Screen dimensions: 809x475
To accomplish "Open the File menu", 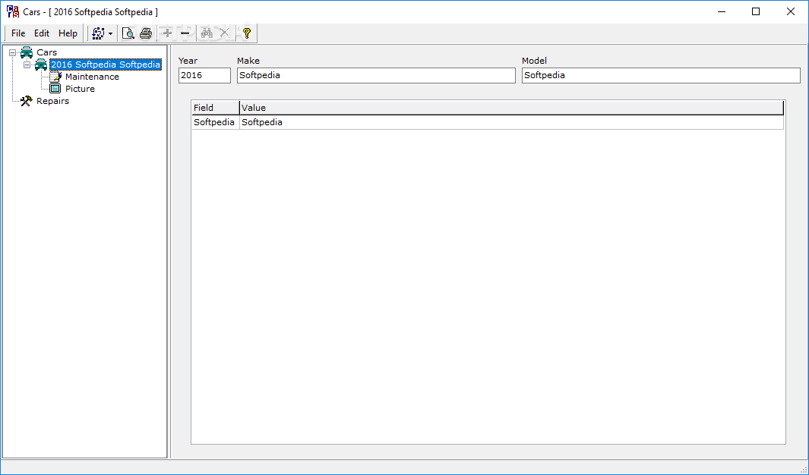I will coord(18,33).
